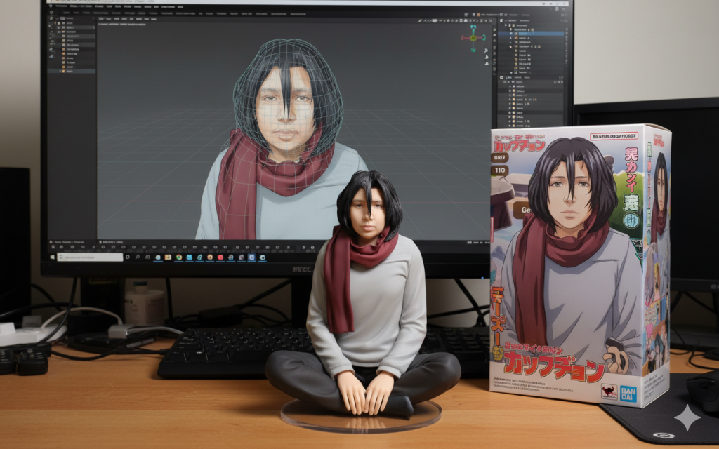
Task: Click the magnifier search icon on the taskbar
Action: coord(138,257)
